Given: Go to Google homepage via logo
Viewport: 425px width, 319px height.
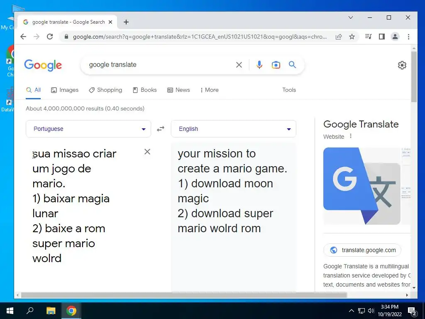Looking at the screenshot, I should (43, 65).
